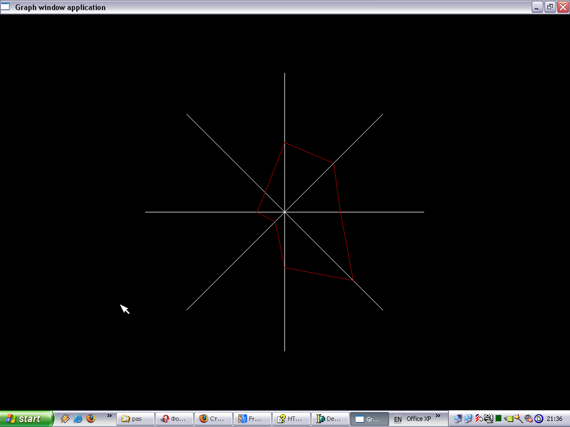The image size is (570, 427).
Task: Click the blue circular tray icon beside clock
Action: click(x=539, y=419)
